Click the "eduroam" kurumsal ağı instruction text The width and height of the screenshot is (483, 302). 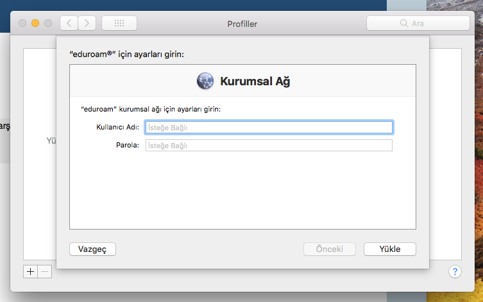pos(151,109)
